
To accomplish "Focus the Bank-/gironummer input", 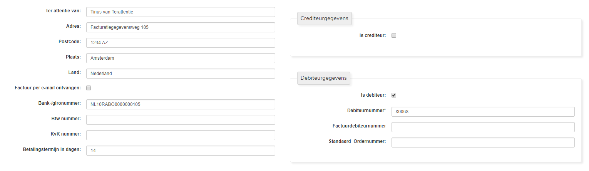I will coord(181,104).
